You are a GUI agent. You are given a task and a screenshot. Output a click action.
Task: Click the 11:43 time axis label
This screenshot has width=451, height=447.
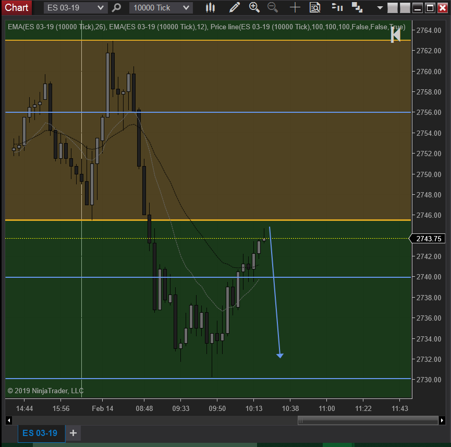(400, 408)
